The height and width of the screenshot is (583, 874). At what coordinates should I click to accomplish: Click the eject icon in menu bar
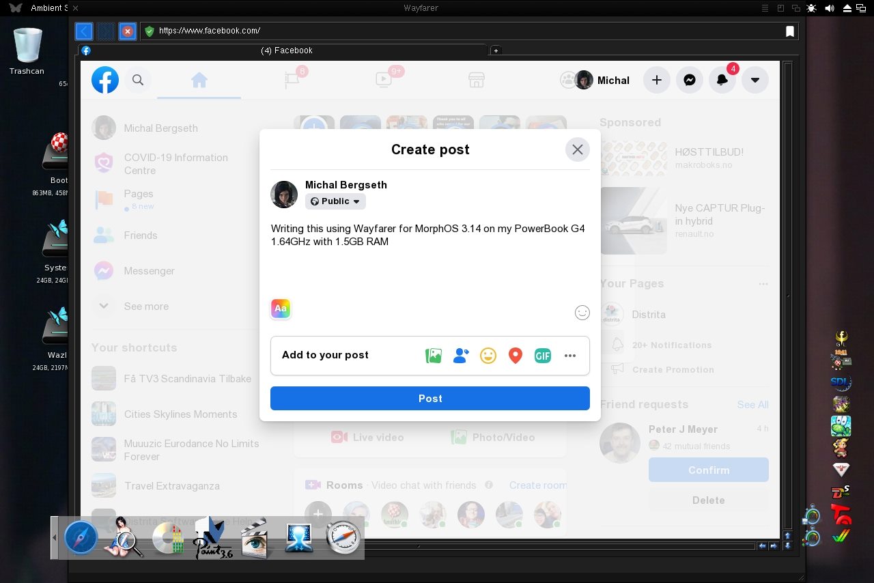[847, 8]
